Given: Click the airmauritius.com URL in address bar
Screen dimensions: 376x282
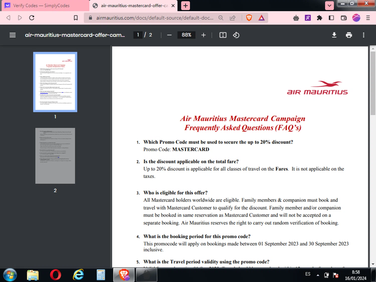Looking at the screenshot, I should click(155, 18).
